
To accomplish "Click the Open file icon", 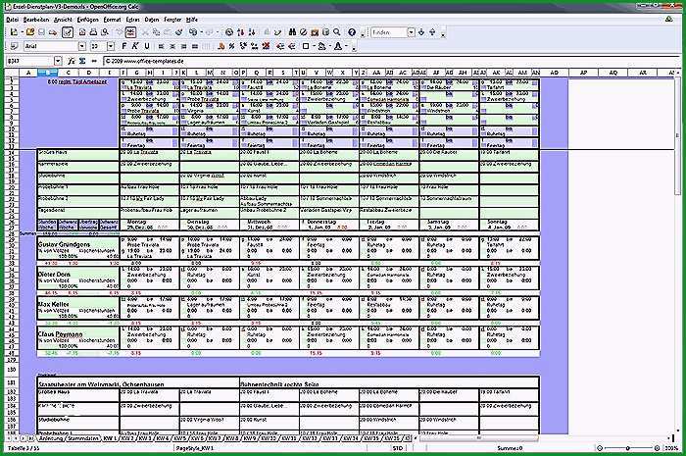I will [30, 32].
